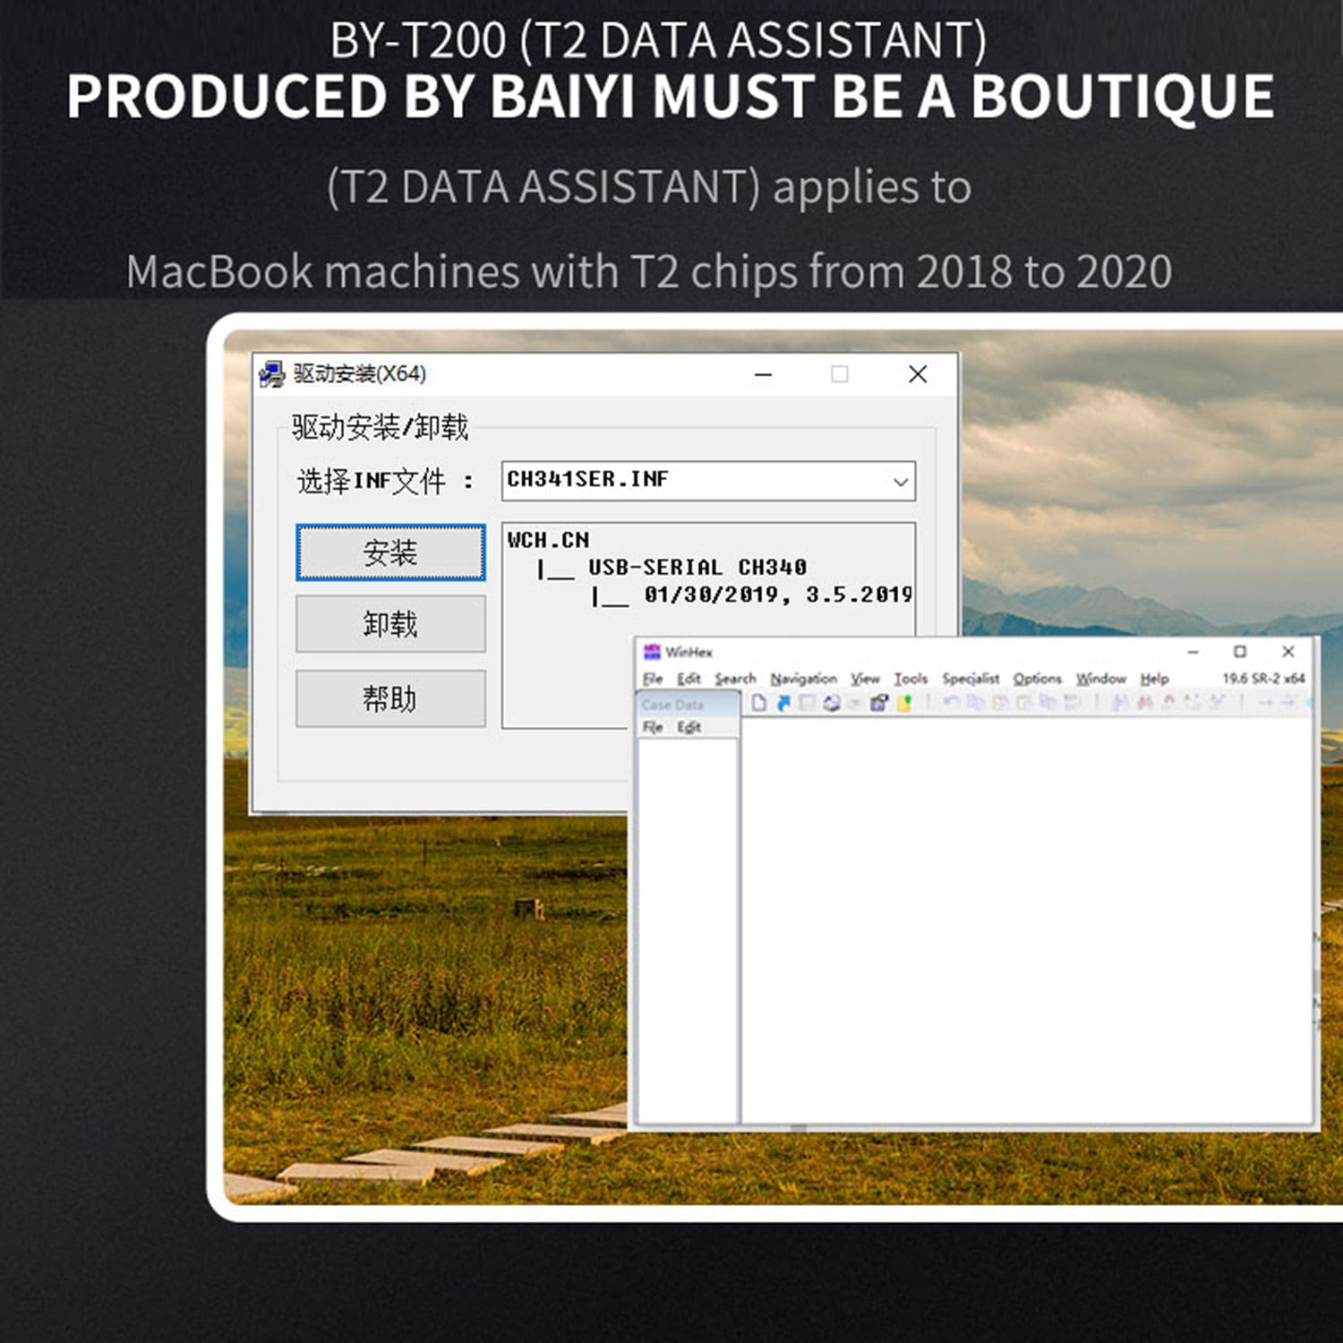Click the Undo icon in WinHex toolbar
The width and height of the screenshot is (1343, 1343).
951,704
